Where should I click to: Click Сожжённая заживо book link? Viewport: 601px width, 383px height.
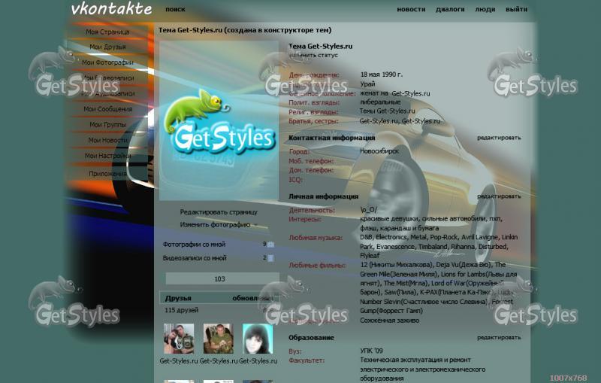click(x=389, y=321)
